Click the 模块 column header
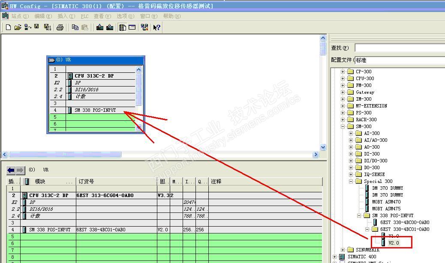This screenshot has height=263, width=445. pyautogui.click(x=48, y=181)
